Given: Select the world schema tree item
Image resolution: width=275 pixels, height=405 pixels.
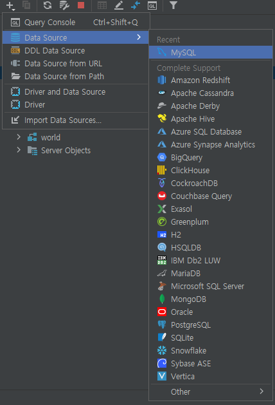Looking at the screenshot, I should 51,138.
